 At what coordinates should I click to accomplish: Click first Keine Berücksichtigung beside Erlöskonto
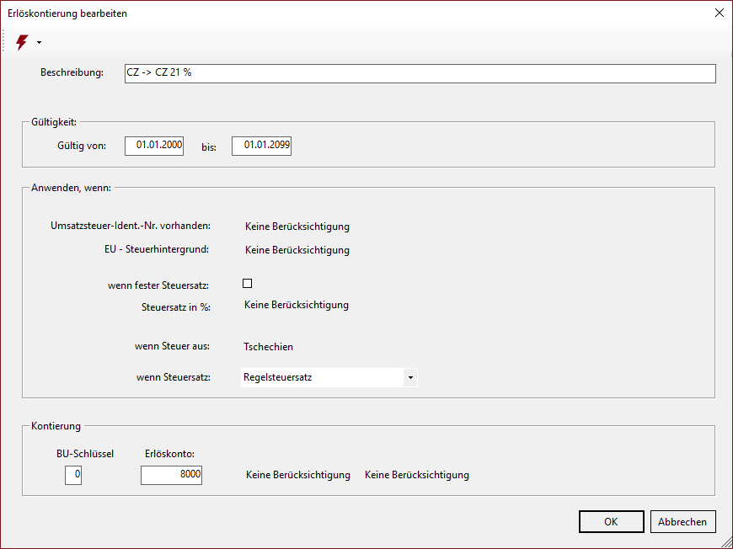tap(297, 475)
